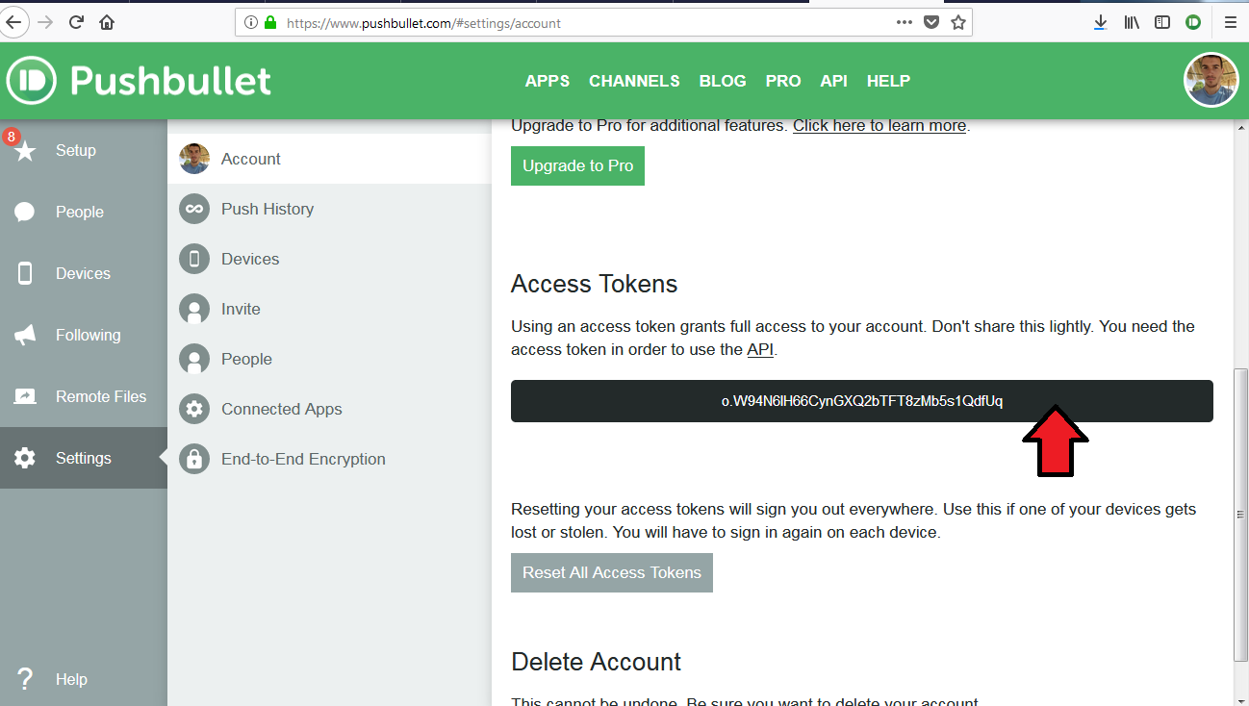Open the profile avatar in header
Screen dimensions: 1249x706
[1211, 80]
